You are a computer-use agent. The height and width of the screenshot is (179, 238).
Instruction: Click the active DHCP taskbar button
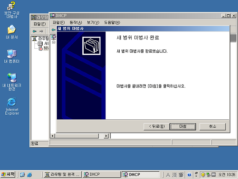point(140,174)
